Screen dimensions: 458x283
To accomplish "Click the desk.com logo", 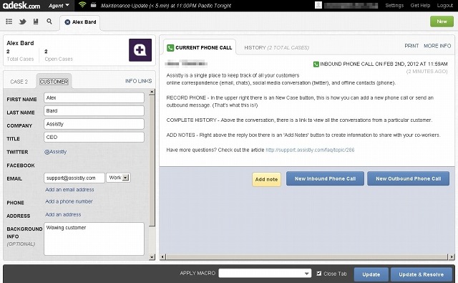I will [x=21, y=5].
